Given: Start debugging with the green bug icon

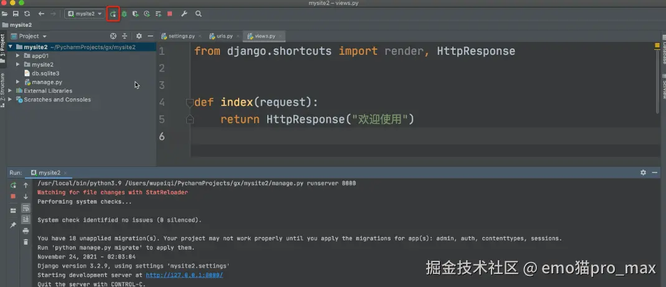Looking at the screenshot, I should pyautogui.click(x=124, y=14).
